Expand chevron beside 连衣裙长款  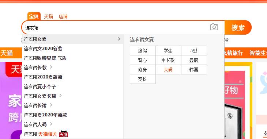[51, 67]
